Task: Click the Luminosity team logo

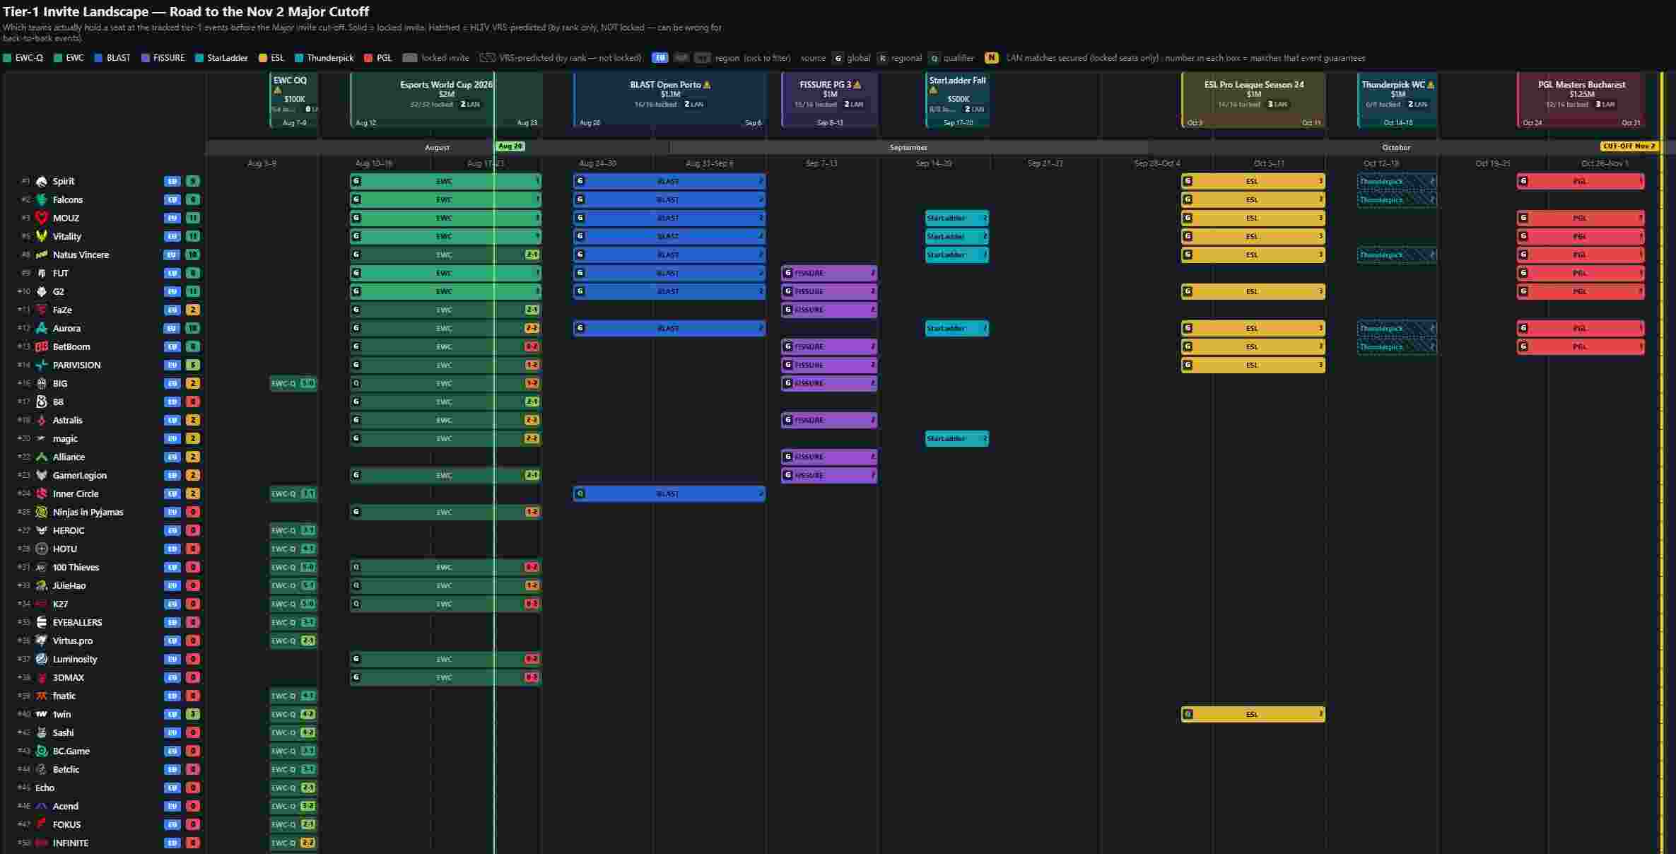Action: tap(42, 660)
